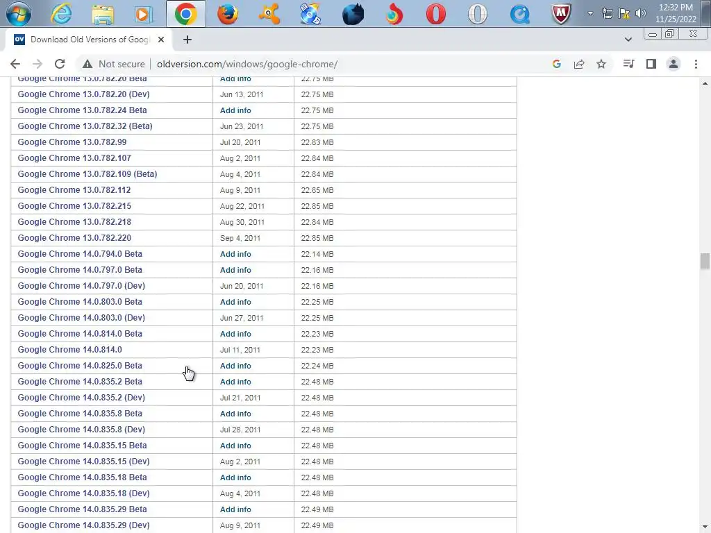Click Add info for Chrome 14.0.835.29 Beta
Image resolution: width=711 pixels, height=533 pixels.
pos(235,509)
